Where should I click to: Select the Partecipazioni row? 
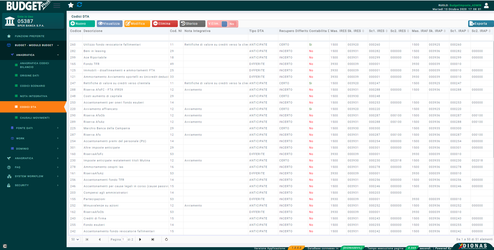point(281,199)
